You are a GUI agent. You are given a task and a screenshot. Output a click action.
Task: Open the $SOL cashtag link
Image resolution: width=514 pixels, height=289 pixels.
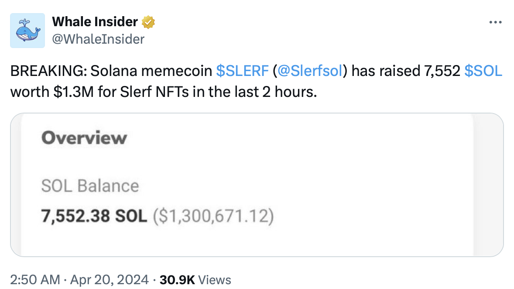pyautogui.click(x=483, y=71)
